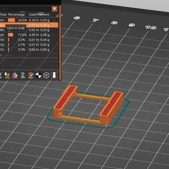169x169 pixels.
Task: Hide the highlighted row with 0.30 g
Action: (x=29, y=25)
